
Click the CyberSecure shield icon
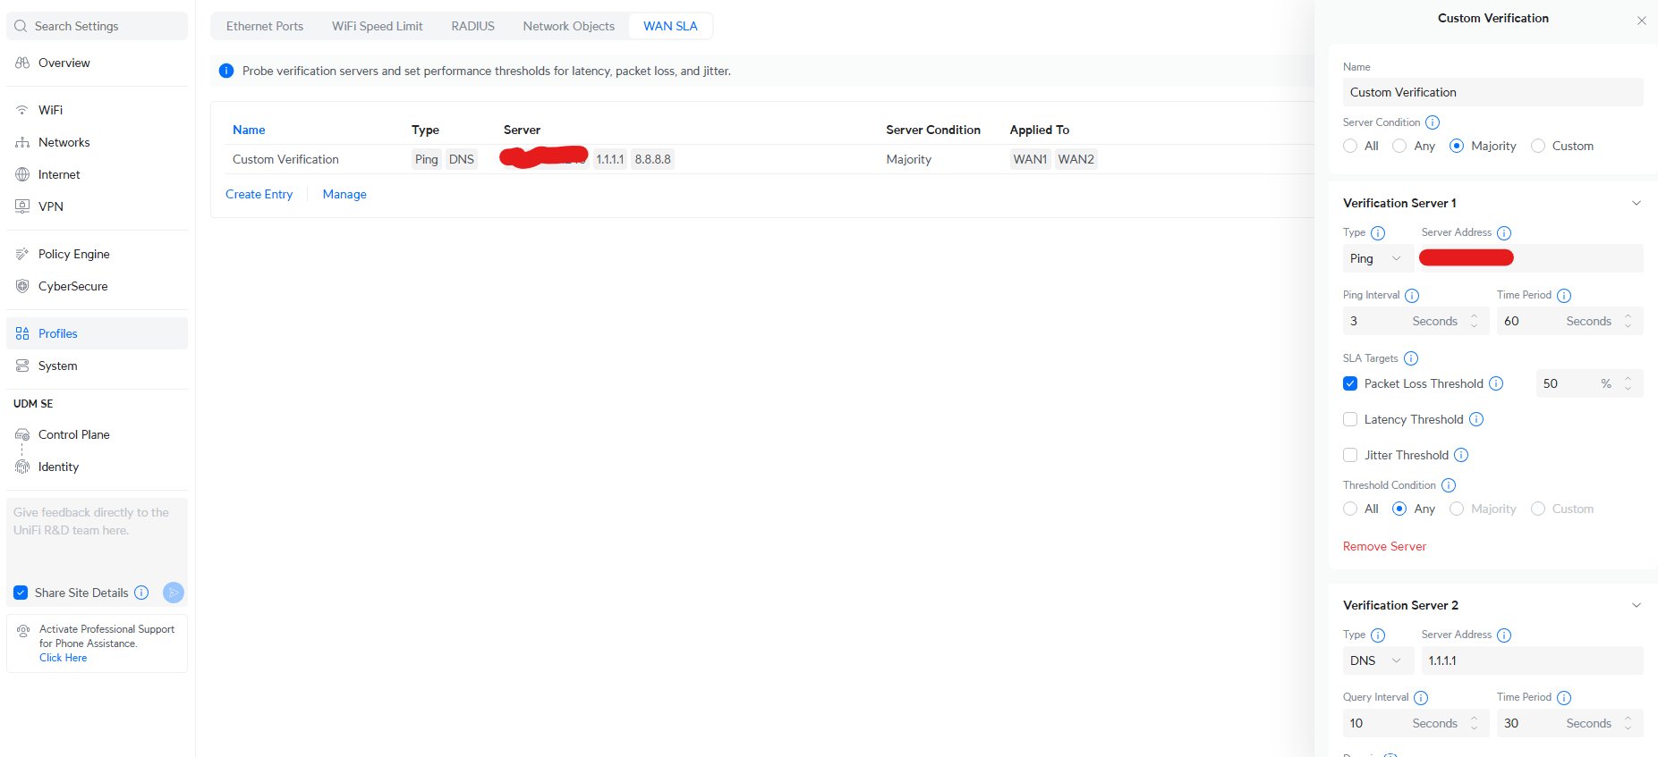[x=22, y=286]
